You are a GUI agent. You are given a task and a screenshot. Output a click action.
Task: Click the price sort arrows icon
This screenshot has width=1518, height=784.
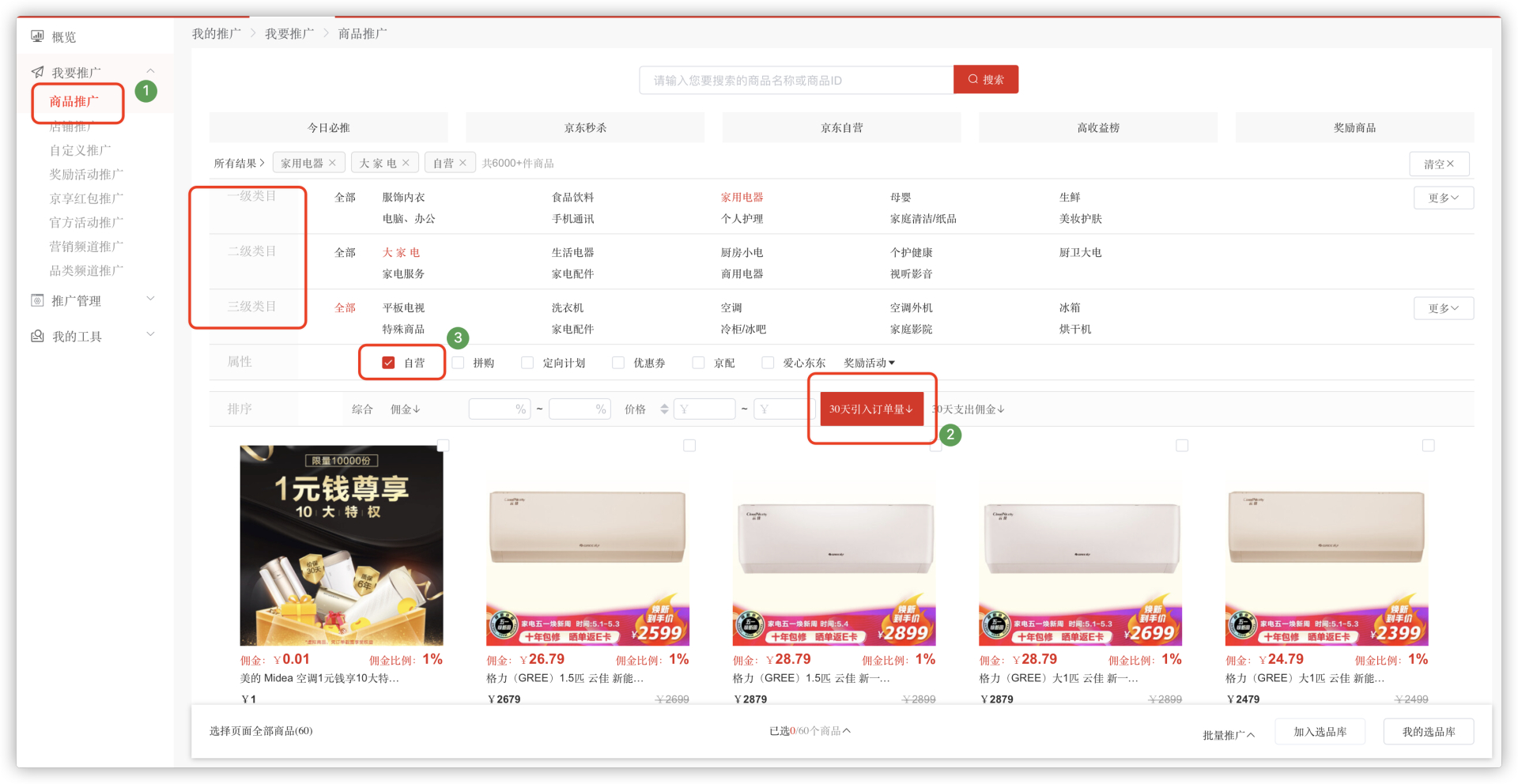point(664,409)
